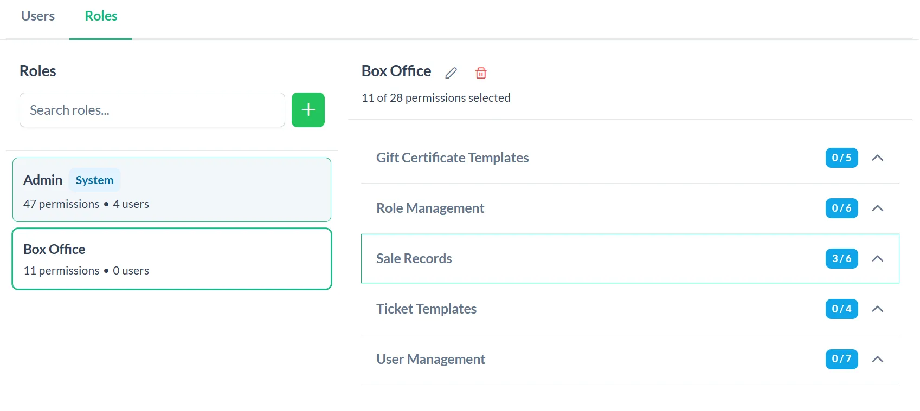Screen dimensions: 920x411
Task: Click '11 permissions • 0 users' text
Action: (86, 271)
